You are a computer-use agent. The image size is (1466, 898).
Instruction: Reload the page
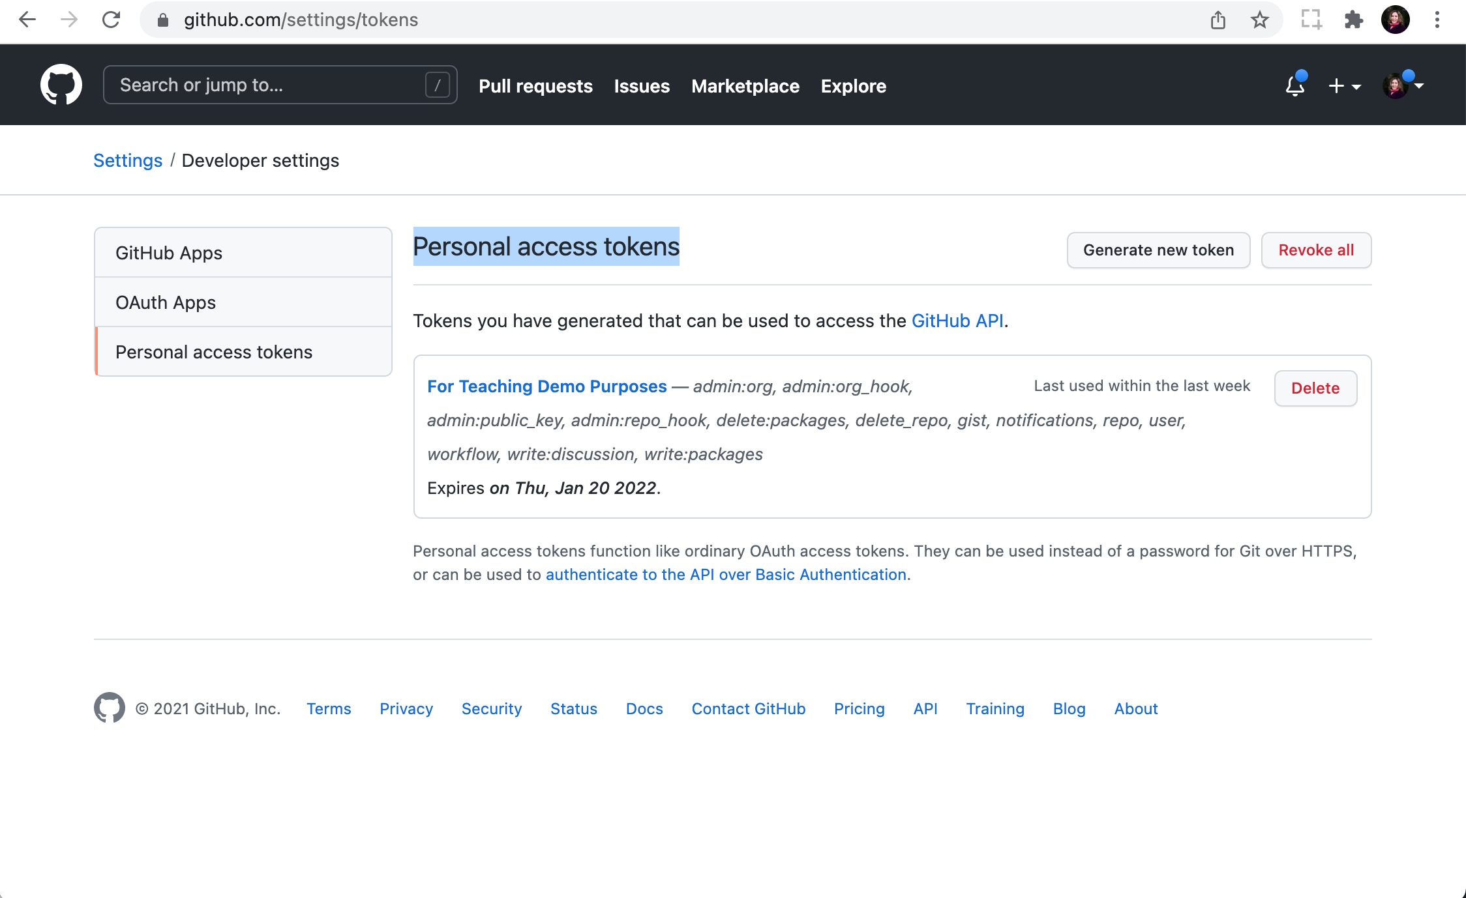point(111,20)
